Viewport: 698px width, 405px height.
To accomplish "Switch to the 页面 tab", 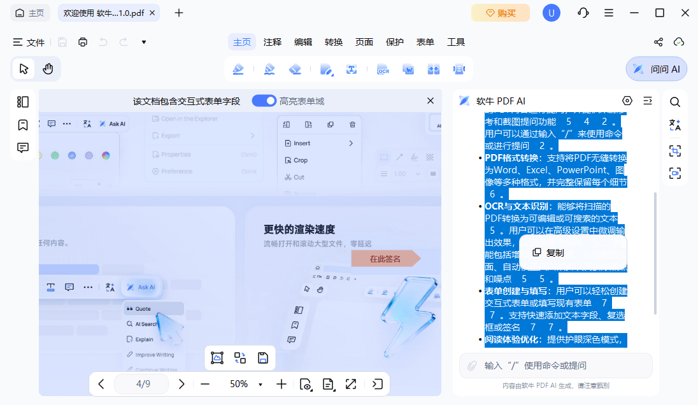I will click(x=364, y=42).
